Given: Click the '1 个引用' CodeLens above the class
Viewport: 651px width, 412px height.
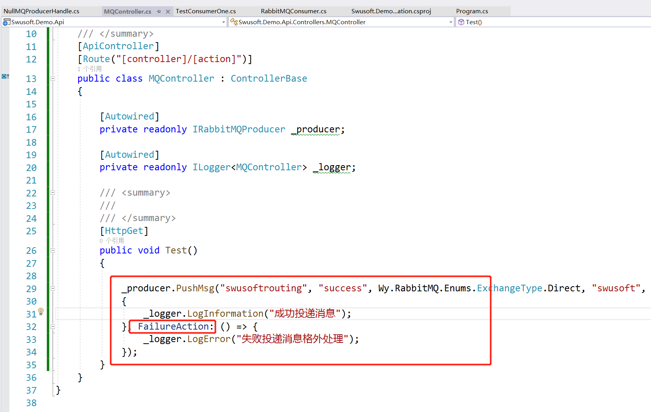Looking at the screenshot, I should [x=89, y=69].
